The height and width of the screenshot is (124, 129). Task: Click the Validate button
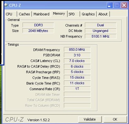click(x=90, y=119)
